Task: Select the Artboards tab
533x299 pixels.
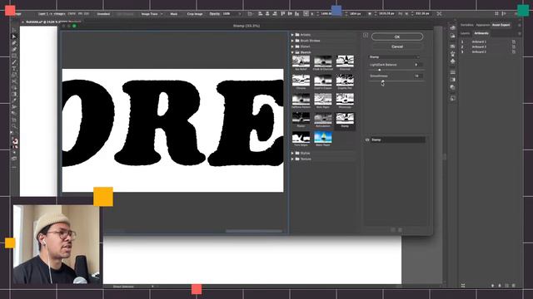Action: (481, 33)
